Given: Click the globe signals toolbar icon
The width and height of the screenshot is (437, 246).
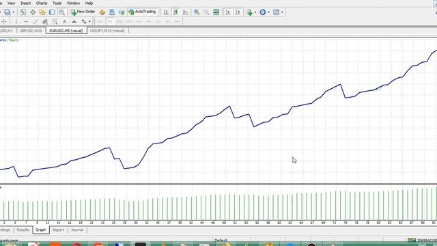Looking at the screenshot, I should coord(122,12).
